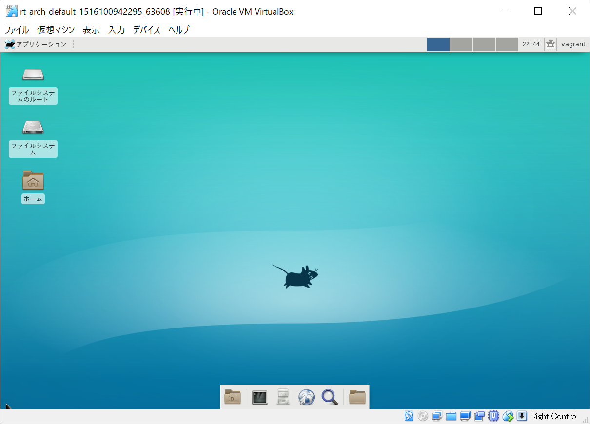Click the 22:44 panel clock
Image resolution: width=590 pixels, height=424 pixels.
(x=531, y=44)
